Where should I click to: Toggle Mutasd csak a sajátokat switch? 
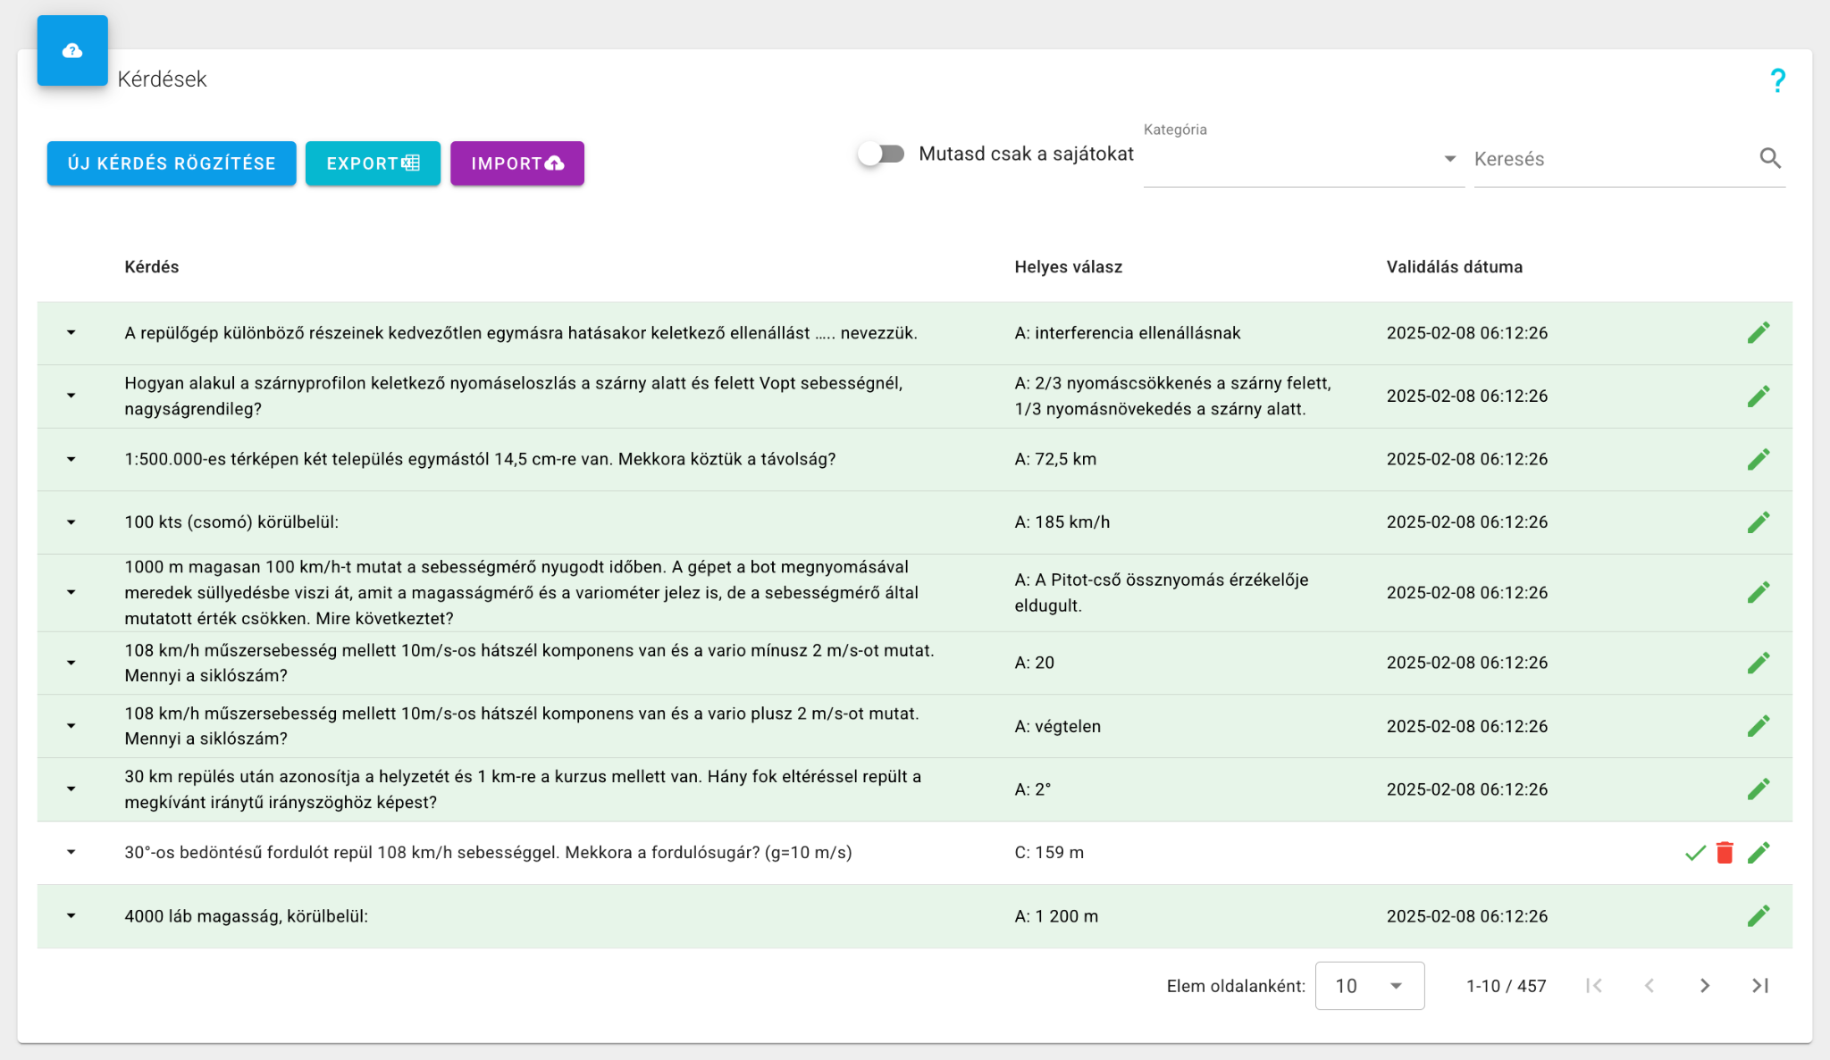point(881,154)
